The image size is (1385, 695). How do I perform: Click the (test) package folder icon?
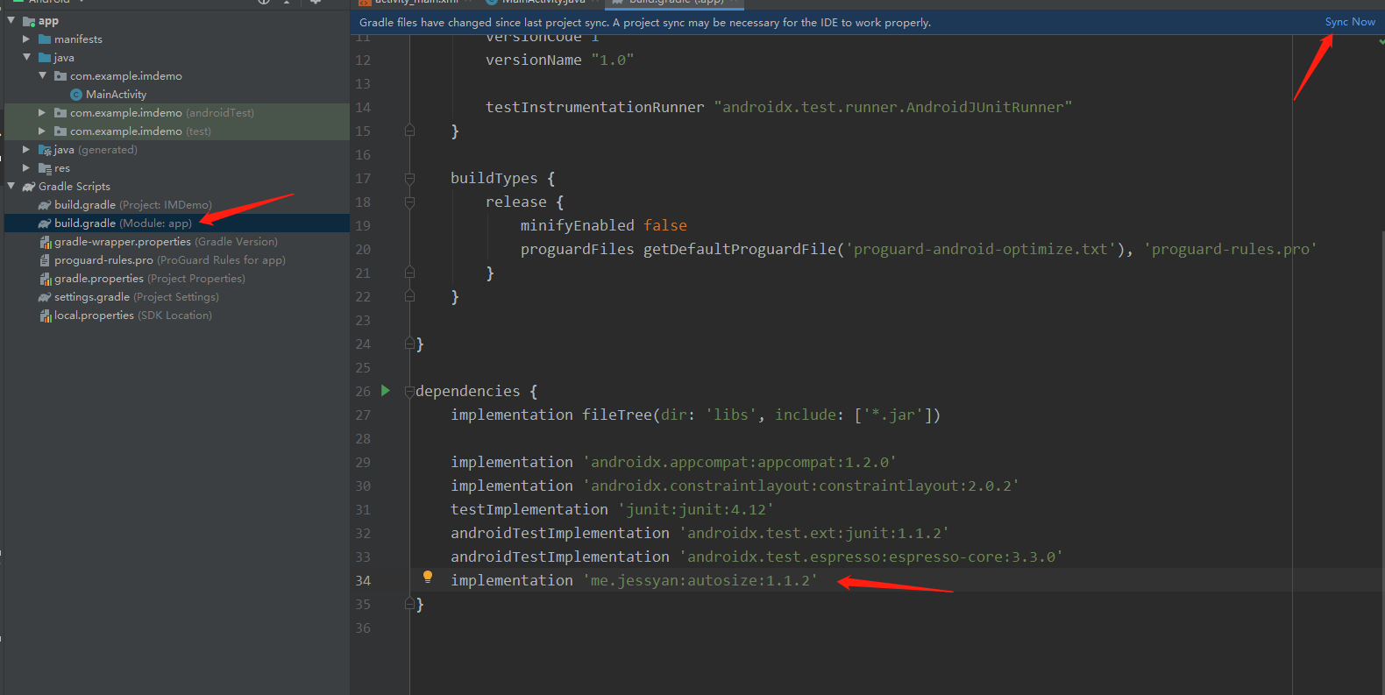click(x=60, y=131)
